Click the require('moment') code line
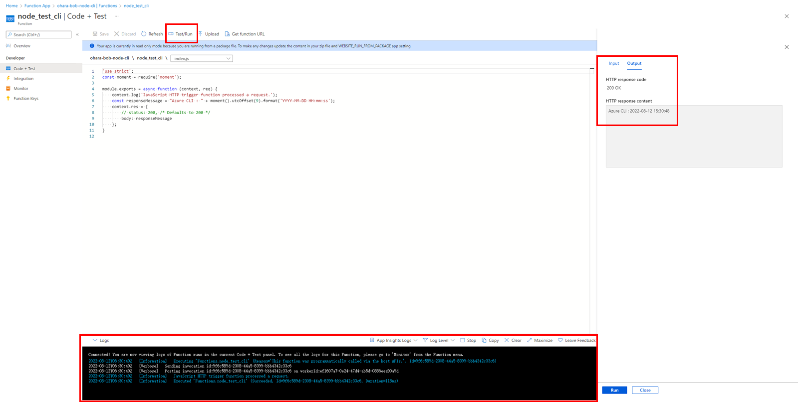This screenshot has height=402, width=798. [x=142, y=77]
